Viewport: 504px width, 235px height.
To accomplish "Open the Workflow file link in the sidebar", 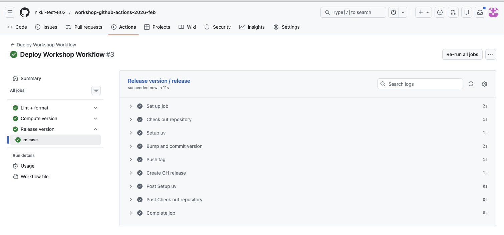I will (34, 176).
